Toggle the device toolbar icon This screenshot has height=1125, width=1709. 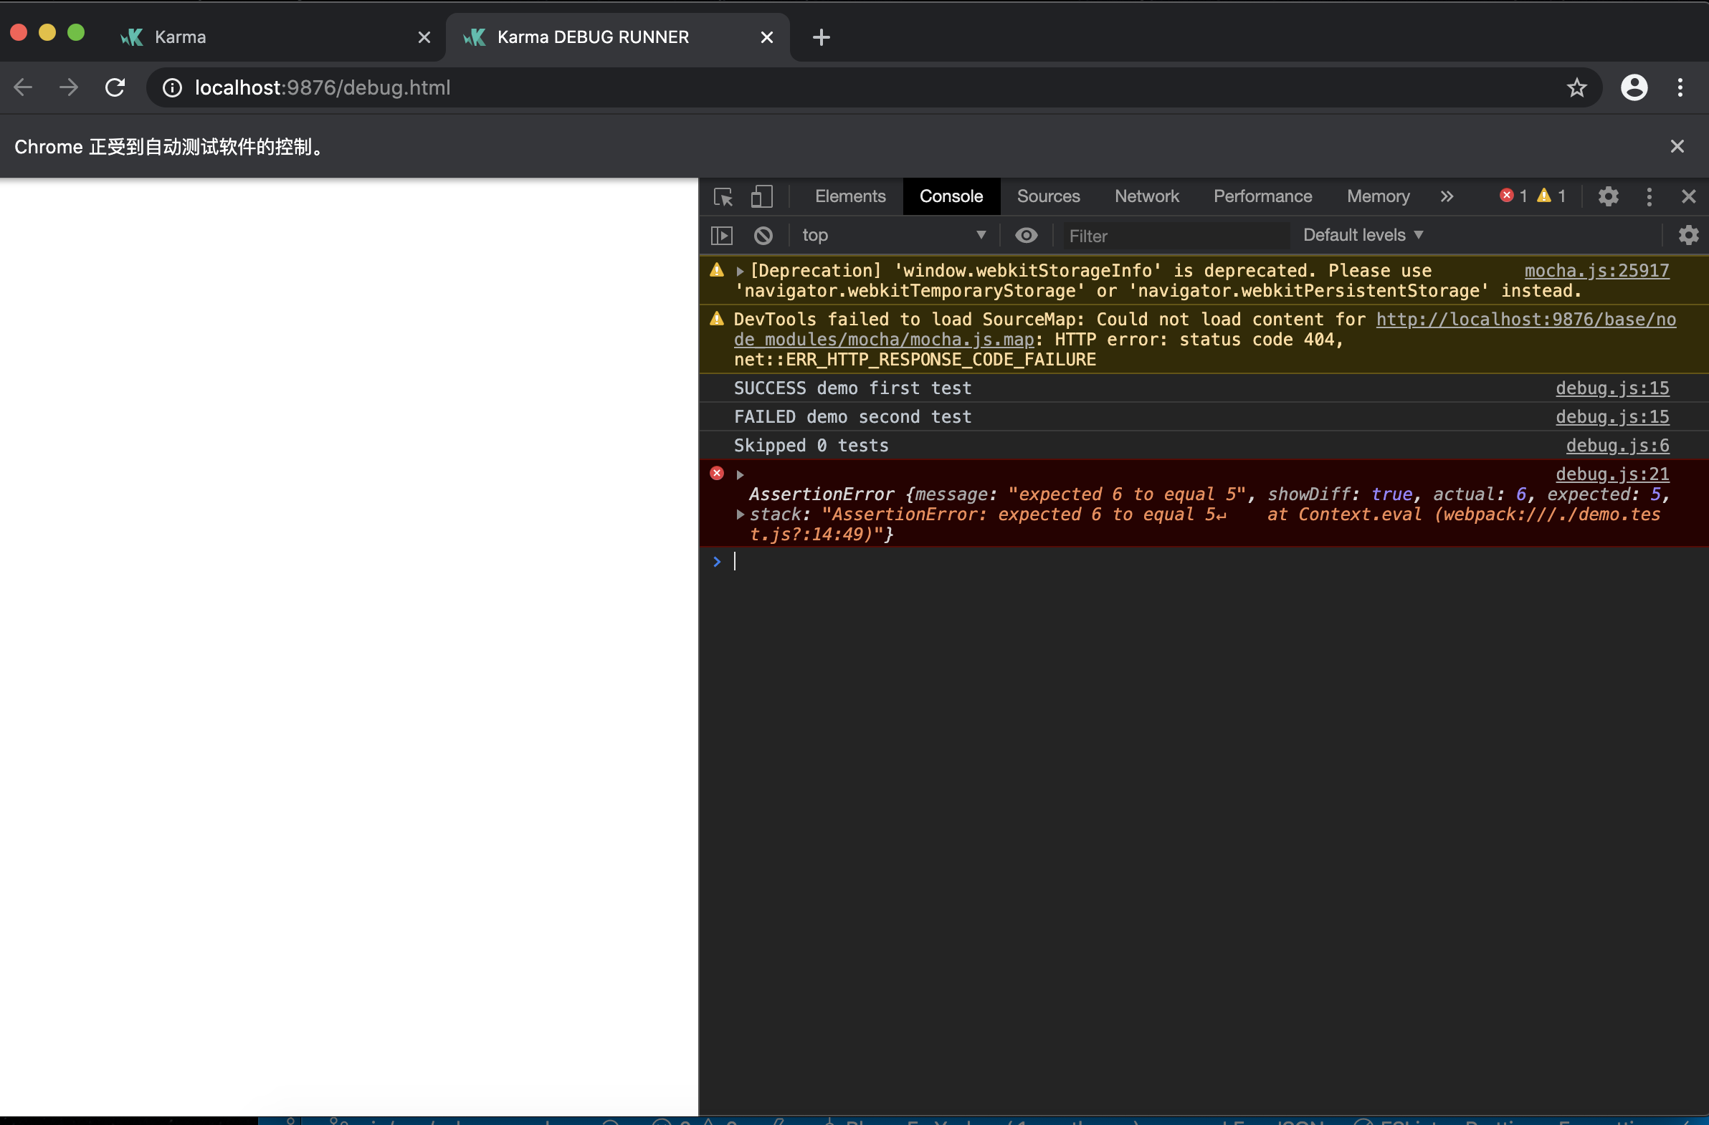pyautogui.click(x=762, y=196)
